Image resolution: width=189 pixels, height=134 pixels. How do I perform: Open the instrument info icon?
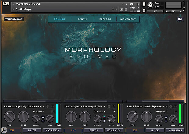[137, 4]
